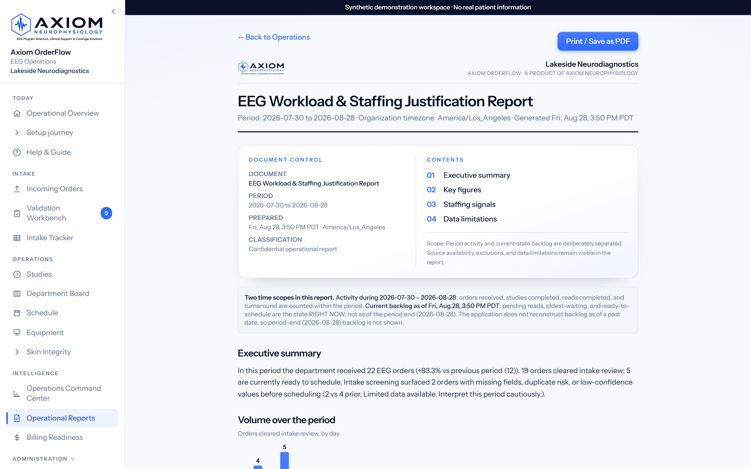Image resolution: width=751 pixels, height=469 pixels.
Task: Open the Validation Workbench
Action: click(x=62, y=213)
